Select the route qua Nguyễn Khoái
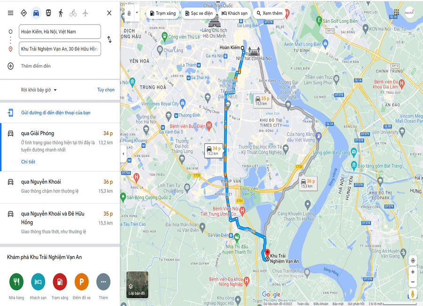 (60, 187)
